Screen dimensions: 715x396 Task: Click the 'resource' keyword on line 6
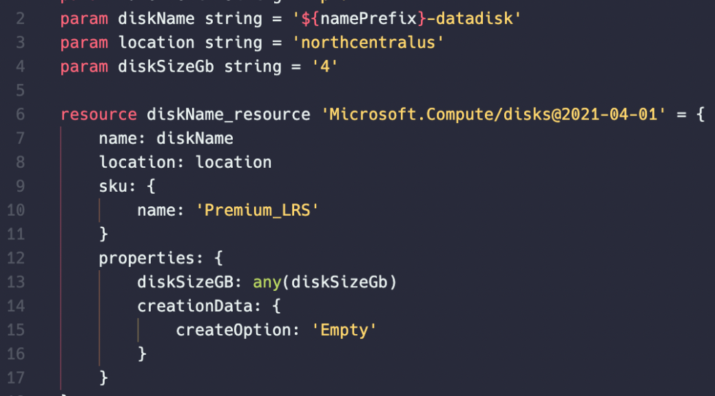coord(99,114)
